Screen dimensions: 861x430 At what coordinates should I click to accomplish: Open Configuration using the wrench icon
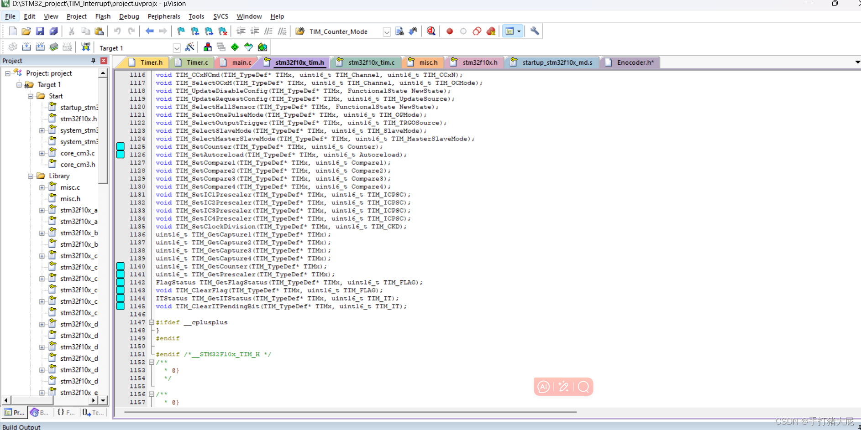point(535,31)
